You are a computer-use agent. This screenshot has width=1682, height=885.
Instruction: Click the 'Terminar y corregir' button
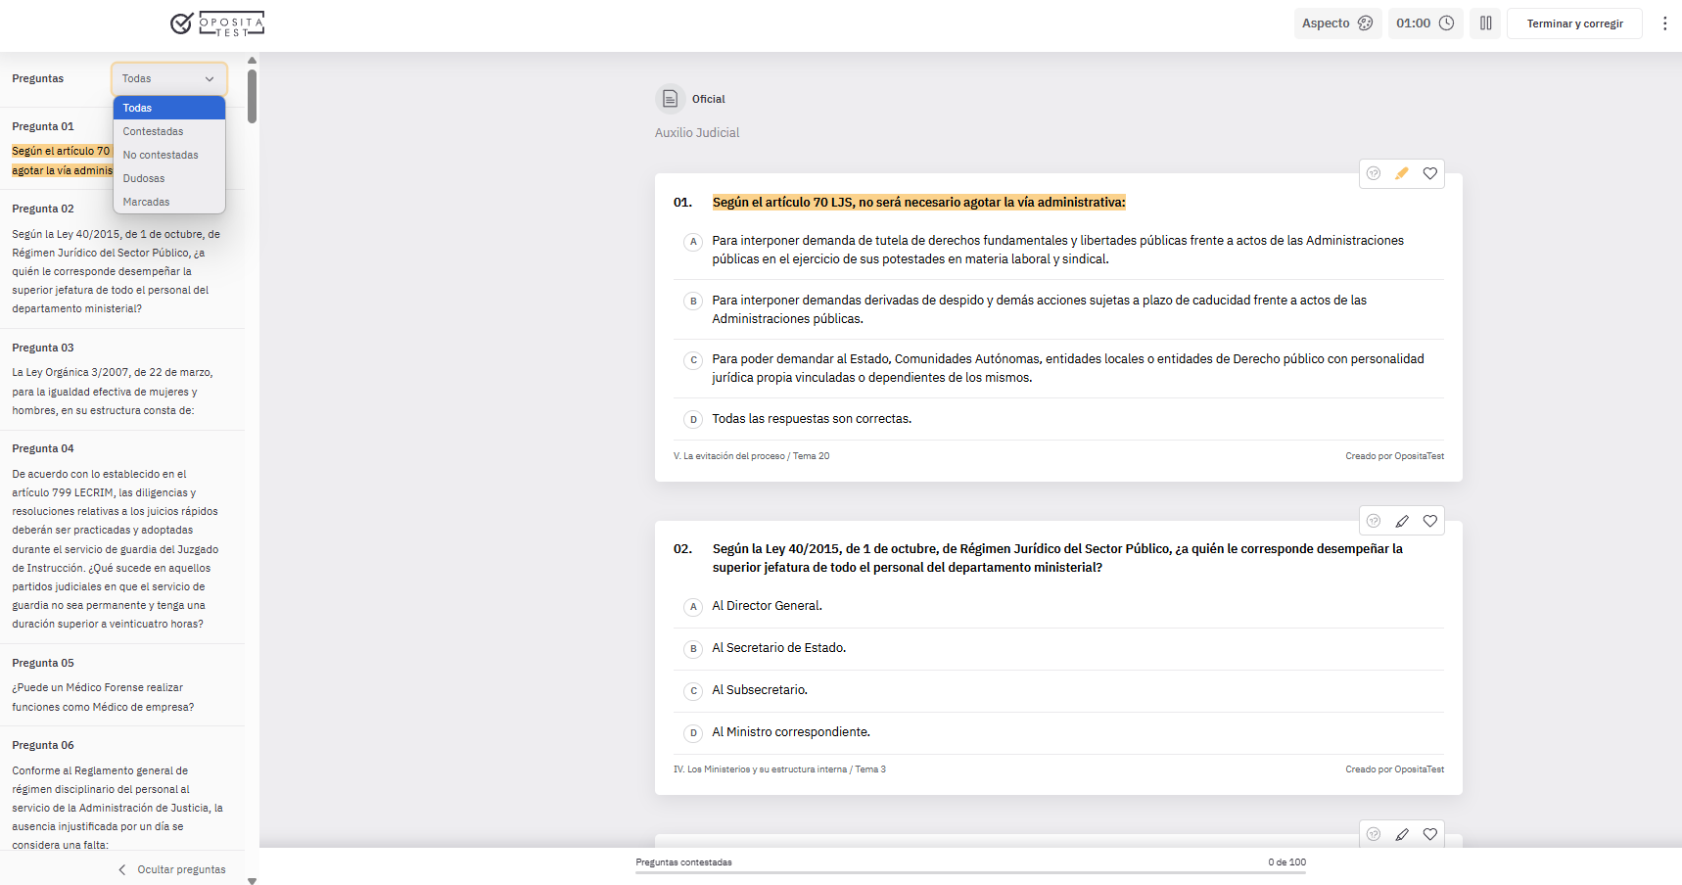click(x=1574, y=23)
